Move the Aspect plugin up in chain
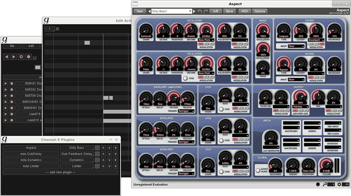This screenshot has width=351, height=196. point(103,148)
